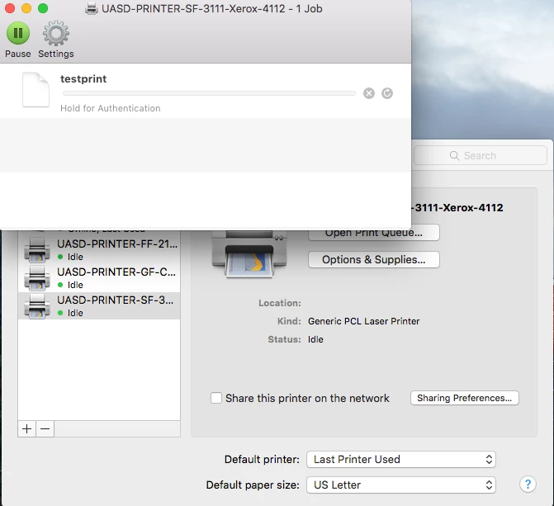Open the print queue Settings gear
The width and height of the screenshot is (554, 506).
point(56,33)
